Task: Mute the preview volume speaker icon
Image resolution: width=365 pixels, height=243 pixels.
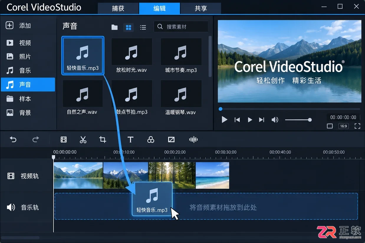Action: 275,120
